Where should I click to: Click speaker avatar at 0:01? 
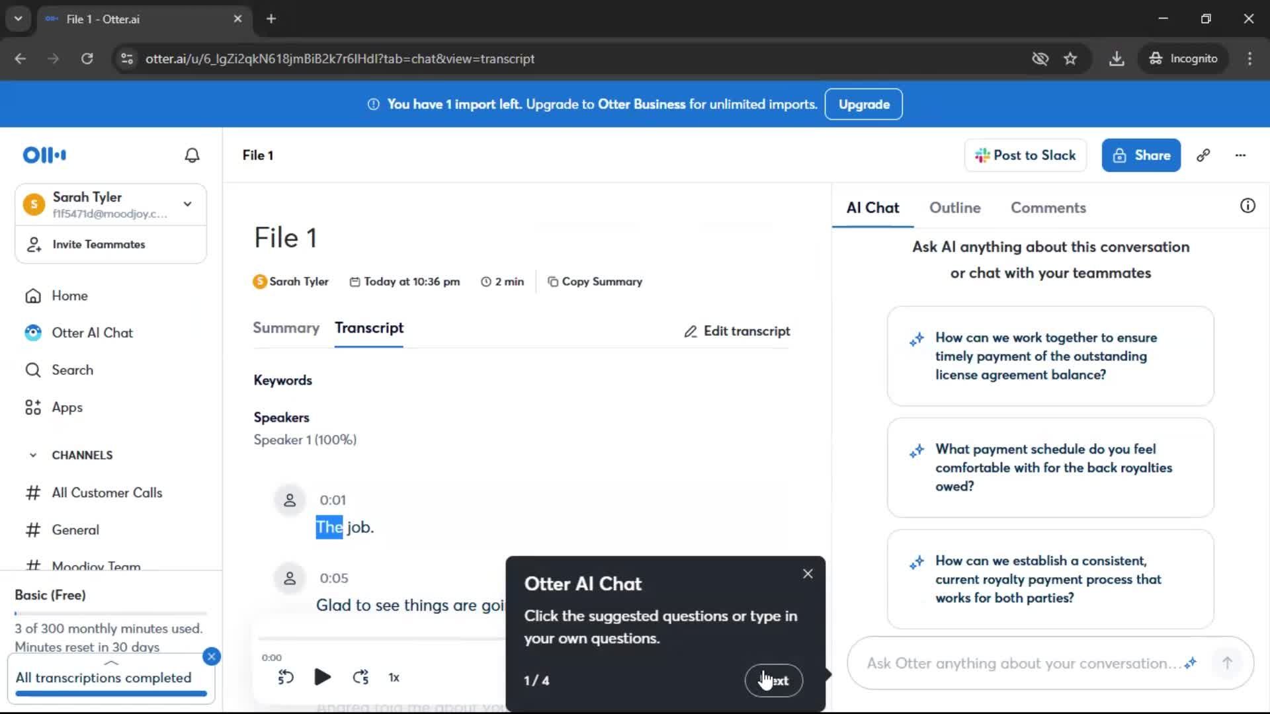(290, 500)
